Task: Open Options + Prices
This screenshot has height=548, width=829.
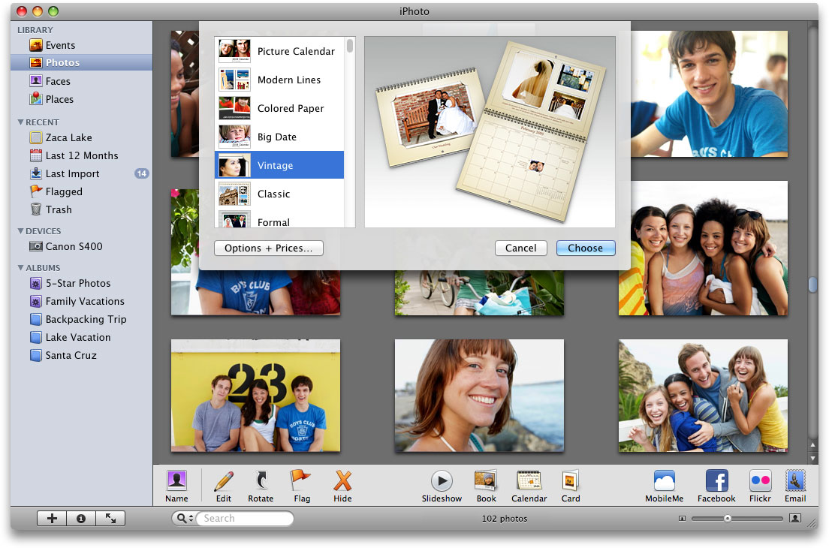Action: (268, 248)
